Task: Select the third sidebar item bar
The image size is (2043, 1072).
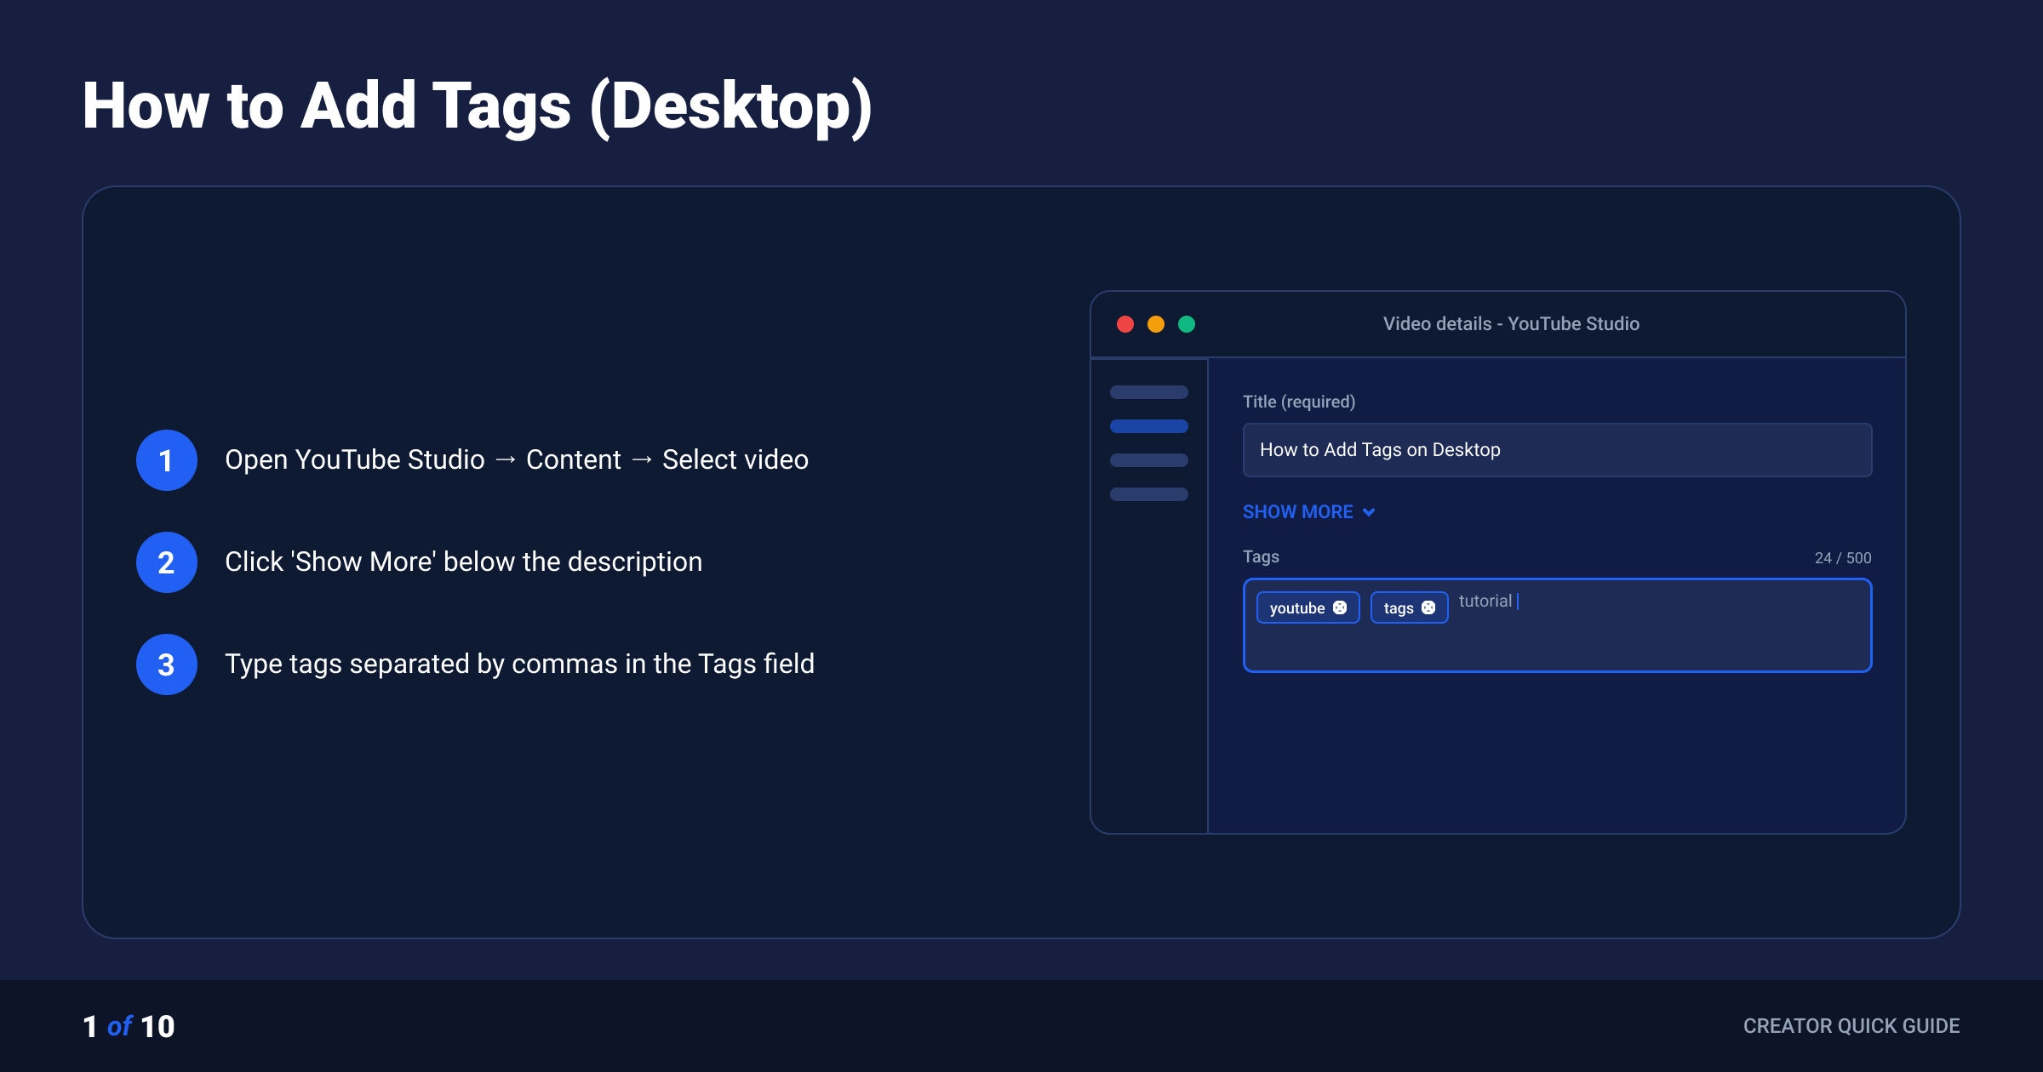Action: click(x=1149, y=460)
